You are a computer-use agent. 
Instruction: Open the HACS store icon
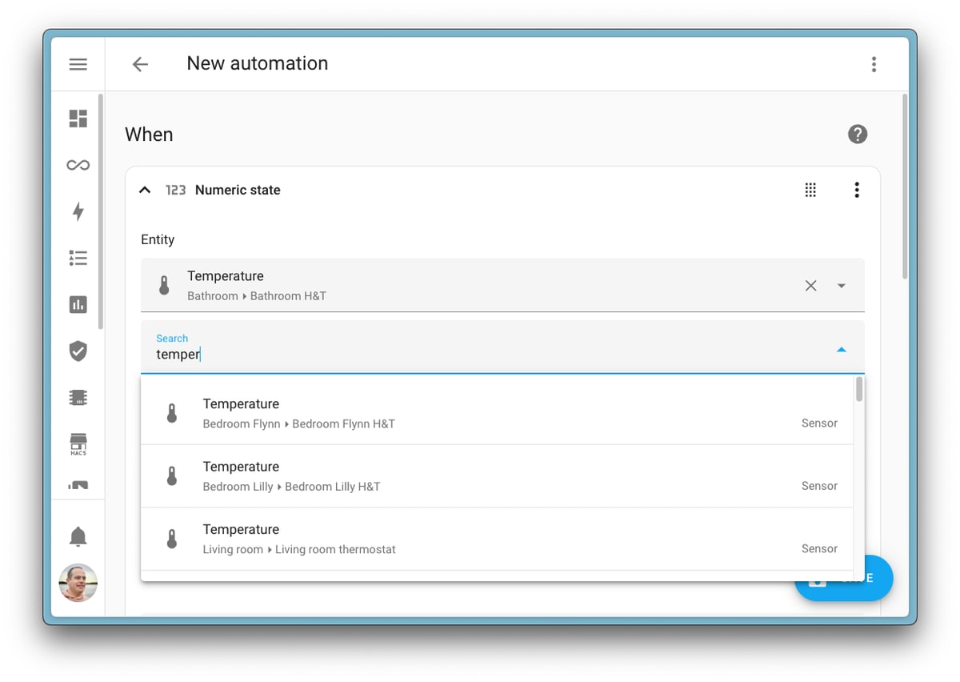point(78,443)
